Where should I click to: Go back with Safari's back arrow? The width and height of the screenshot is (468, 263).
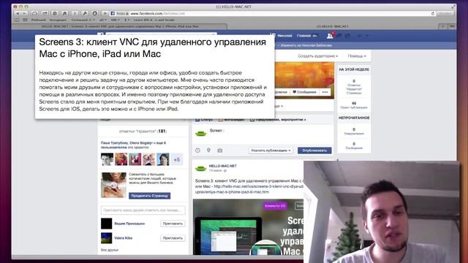(18, 13)
